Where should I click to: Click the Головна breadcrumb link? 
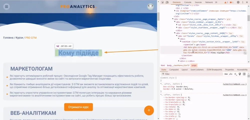click(x=8, y=38)
